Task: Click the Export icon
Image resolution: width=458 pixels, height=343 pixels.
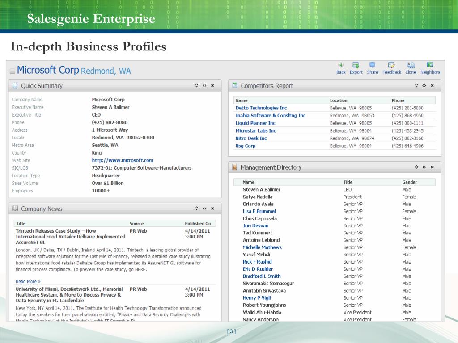Action: 356,65
